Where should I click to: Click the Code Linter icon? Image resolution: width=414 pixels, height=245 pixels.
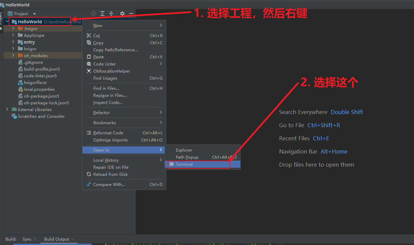(89, 64)
